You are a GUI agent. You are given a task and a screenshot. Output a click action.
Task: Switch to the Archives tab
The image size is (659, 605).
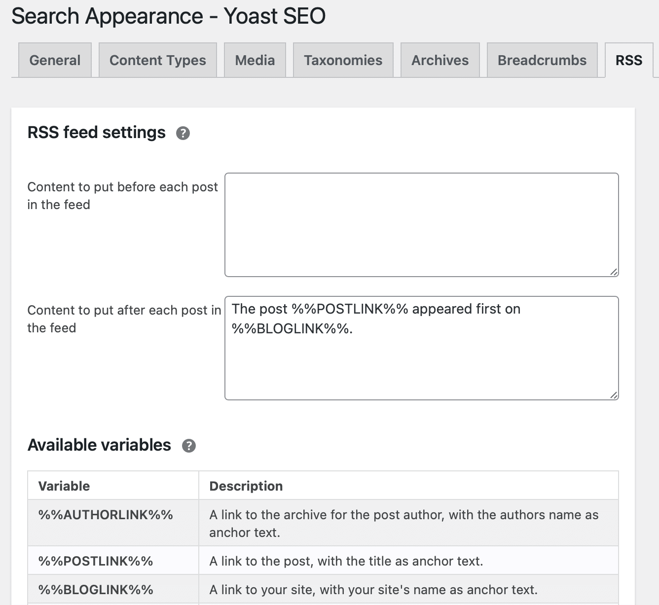pos(439,60)
